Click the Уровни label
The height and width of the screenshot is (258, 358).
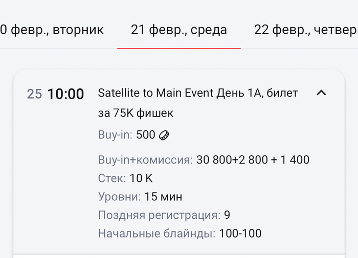[x=119, y=197]
